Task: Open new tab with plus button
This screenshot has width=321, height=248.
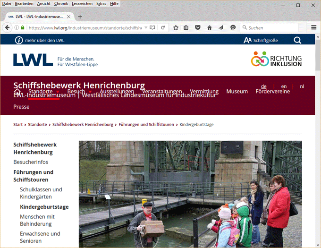Action: click(x=80, y=17)
